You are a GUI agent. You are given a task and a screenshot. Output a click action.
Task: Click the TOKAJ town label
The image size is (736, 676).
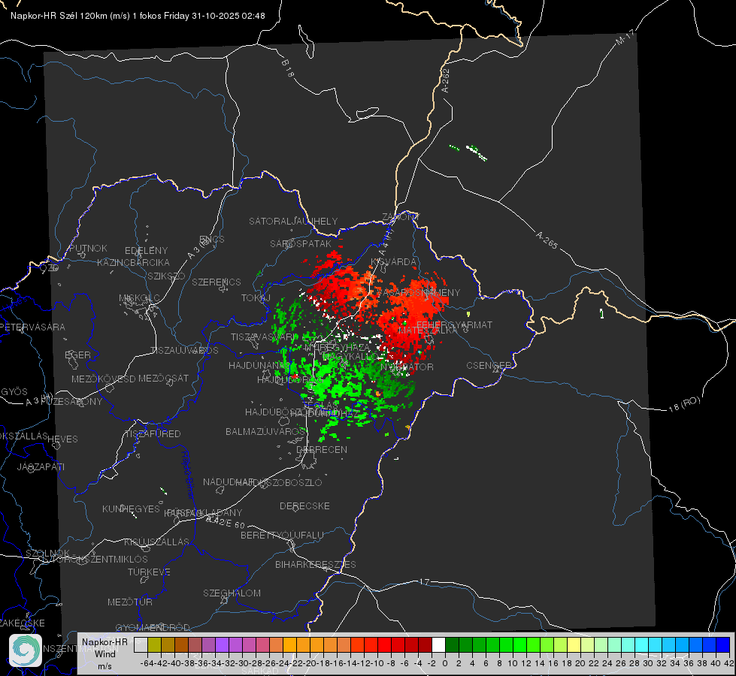(256, 298)
